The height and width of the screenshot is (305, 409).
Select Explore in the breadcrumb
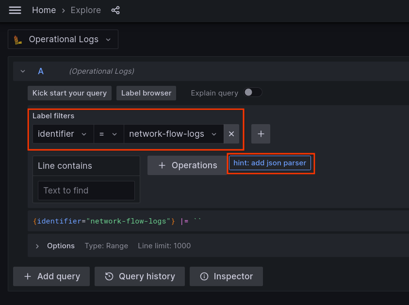[85, 10]
